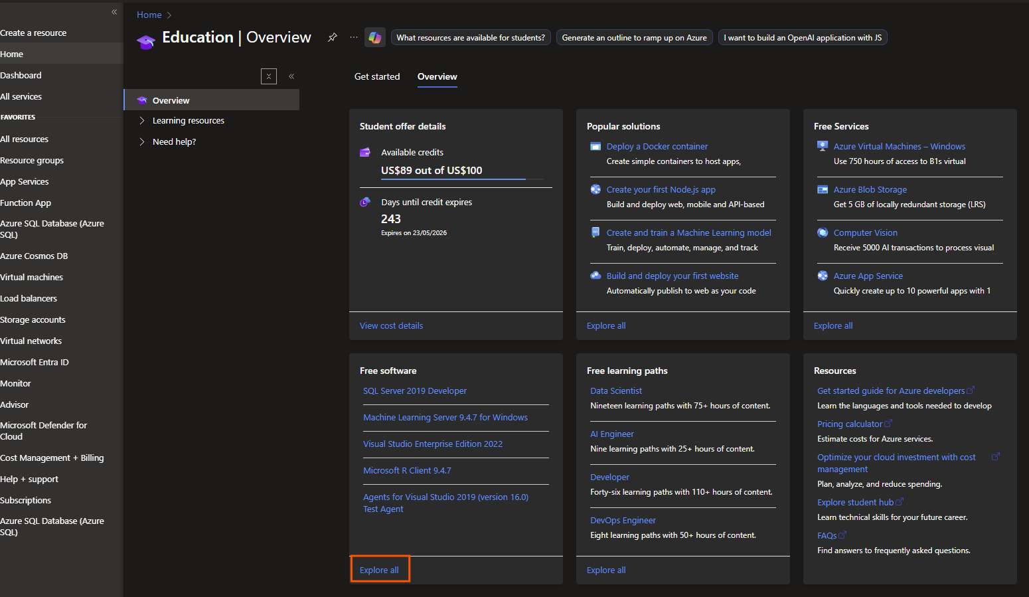Open Cost Management + Billing in sidebar

pyautogui.click(x=52, y=458)
